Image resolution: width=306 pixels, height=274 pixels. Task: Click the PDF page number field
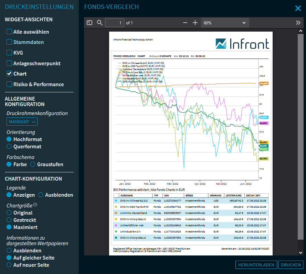pyautogui.click(x=115, y=23)
